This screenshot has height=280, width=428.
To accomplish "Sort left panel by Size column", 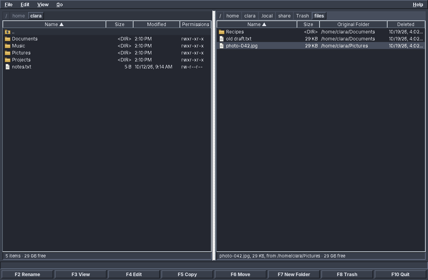I will click(x=119, y=24).
